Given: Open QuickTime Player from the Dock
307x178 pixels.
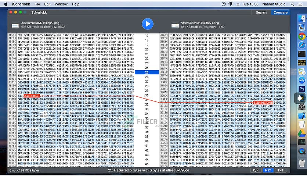Looking at the screenshot, I should pos(302,151).
